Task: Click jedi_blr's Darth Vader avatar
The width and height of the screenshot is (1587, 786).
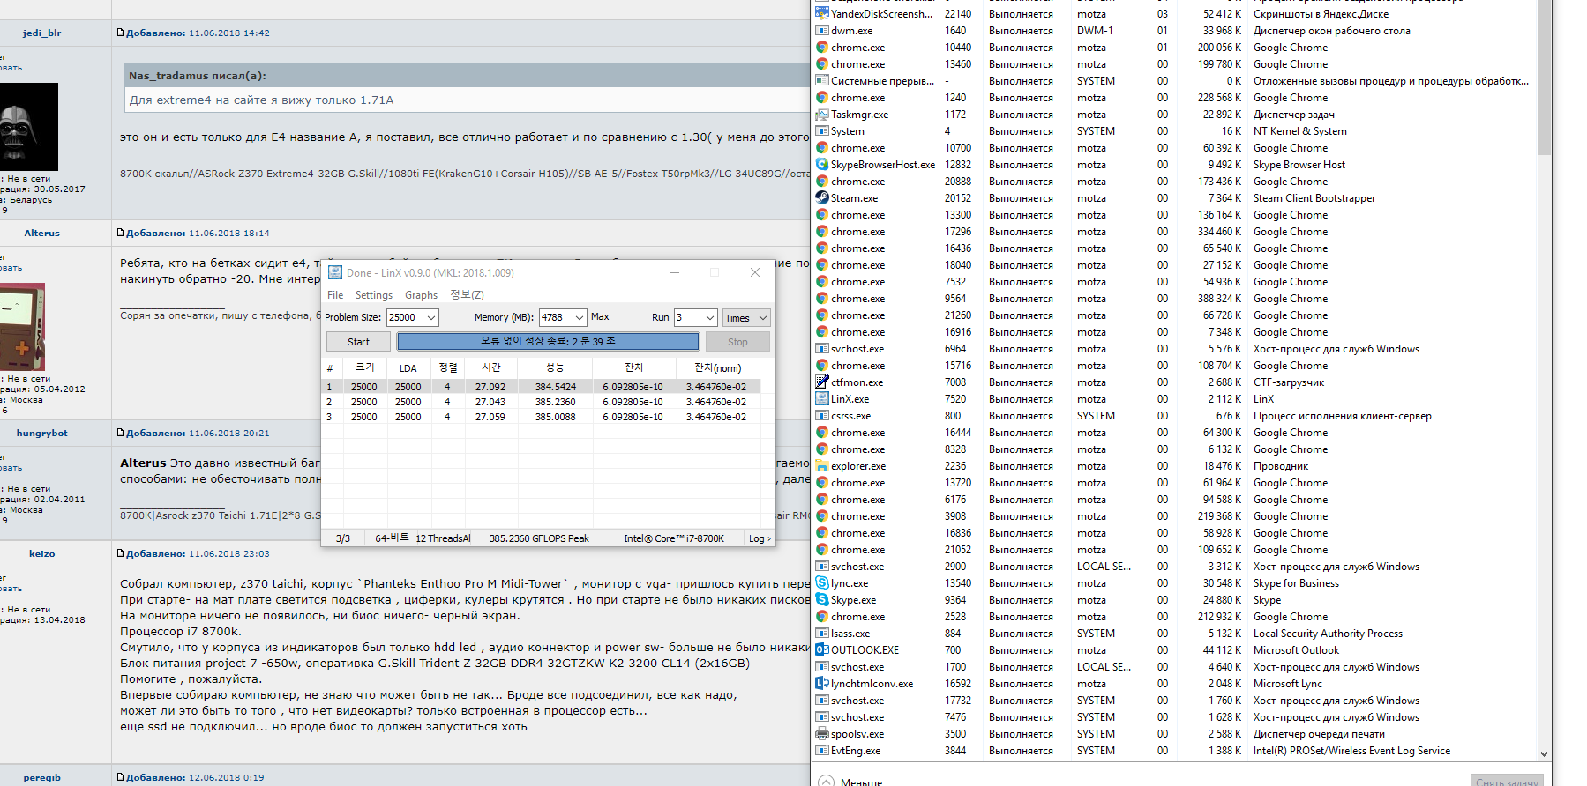Action: [27, 126]
